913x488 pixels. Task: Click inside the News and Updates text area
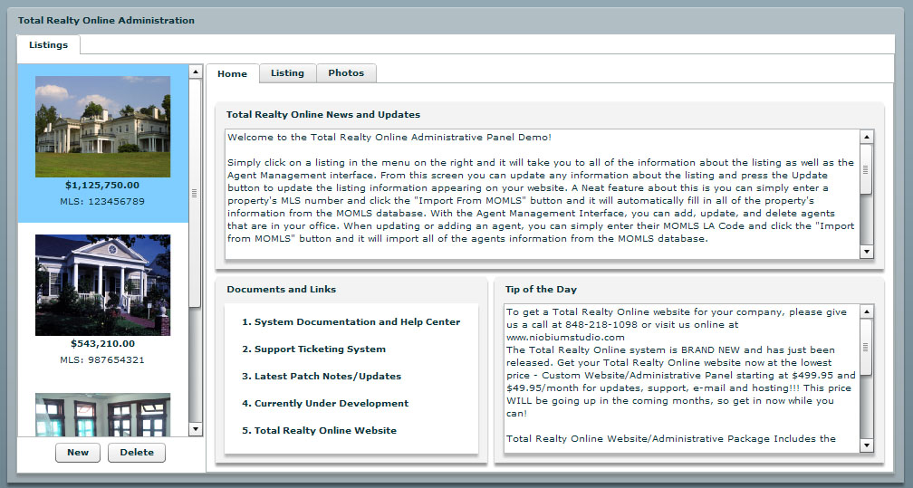542,195
